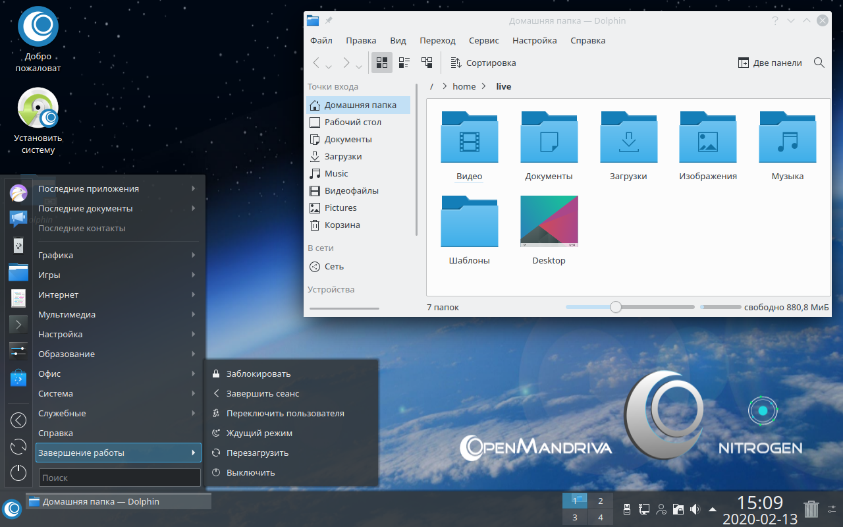Viewport: 843px width, 527px height.
Task: Open the Вид menu
Action: click(398, 40)
